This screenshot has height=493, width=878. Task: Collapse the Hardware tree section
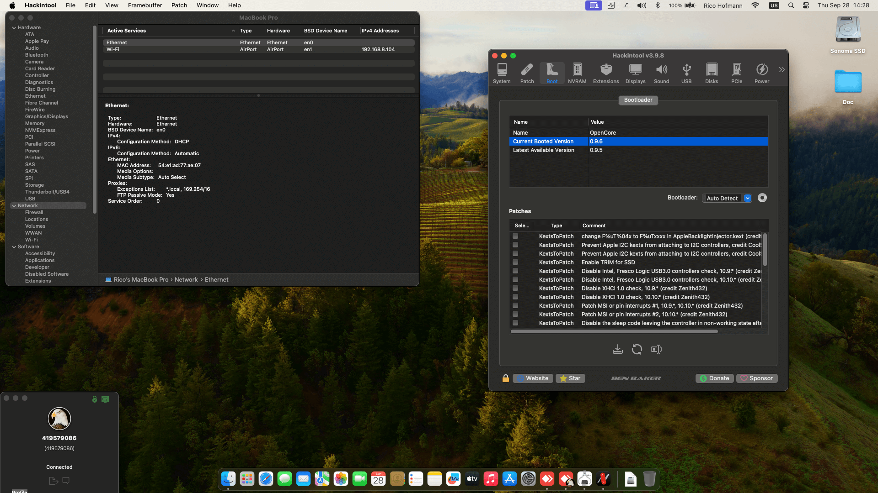coord(14,28)
